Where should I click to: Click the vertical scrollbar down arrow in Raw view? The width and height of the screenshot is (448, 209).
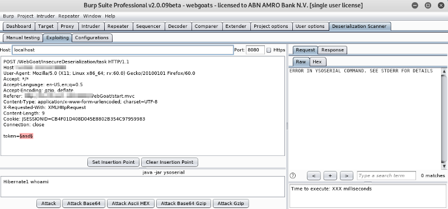[x=444, y=166]
